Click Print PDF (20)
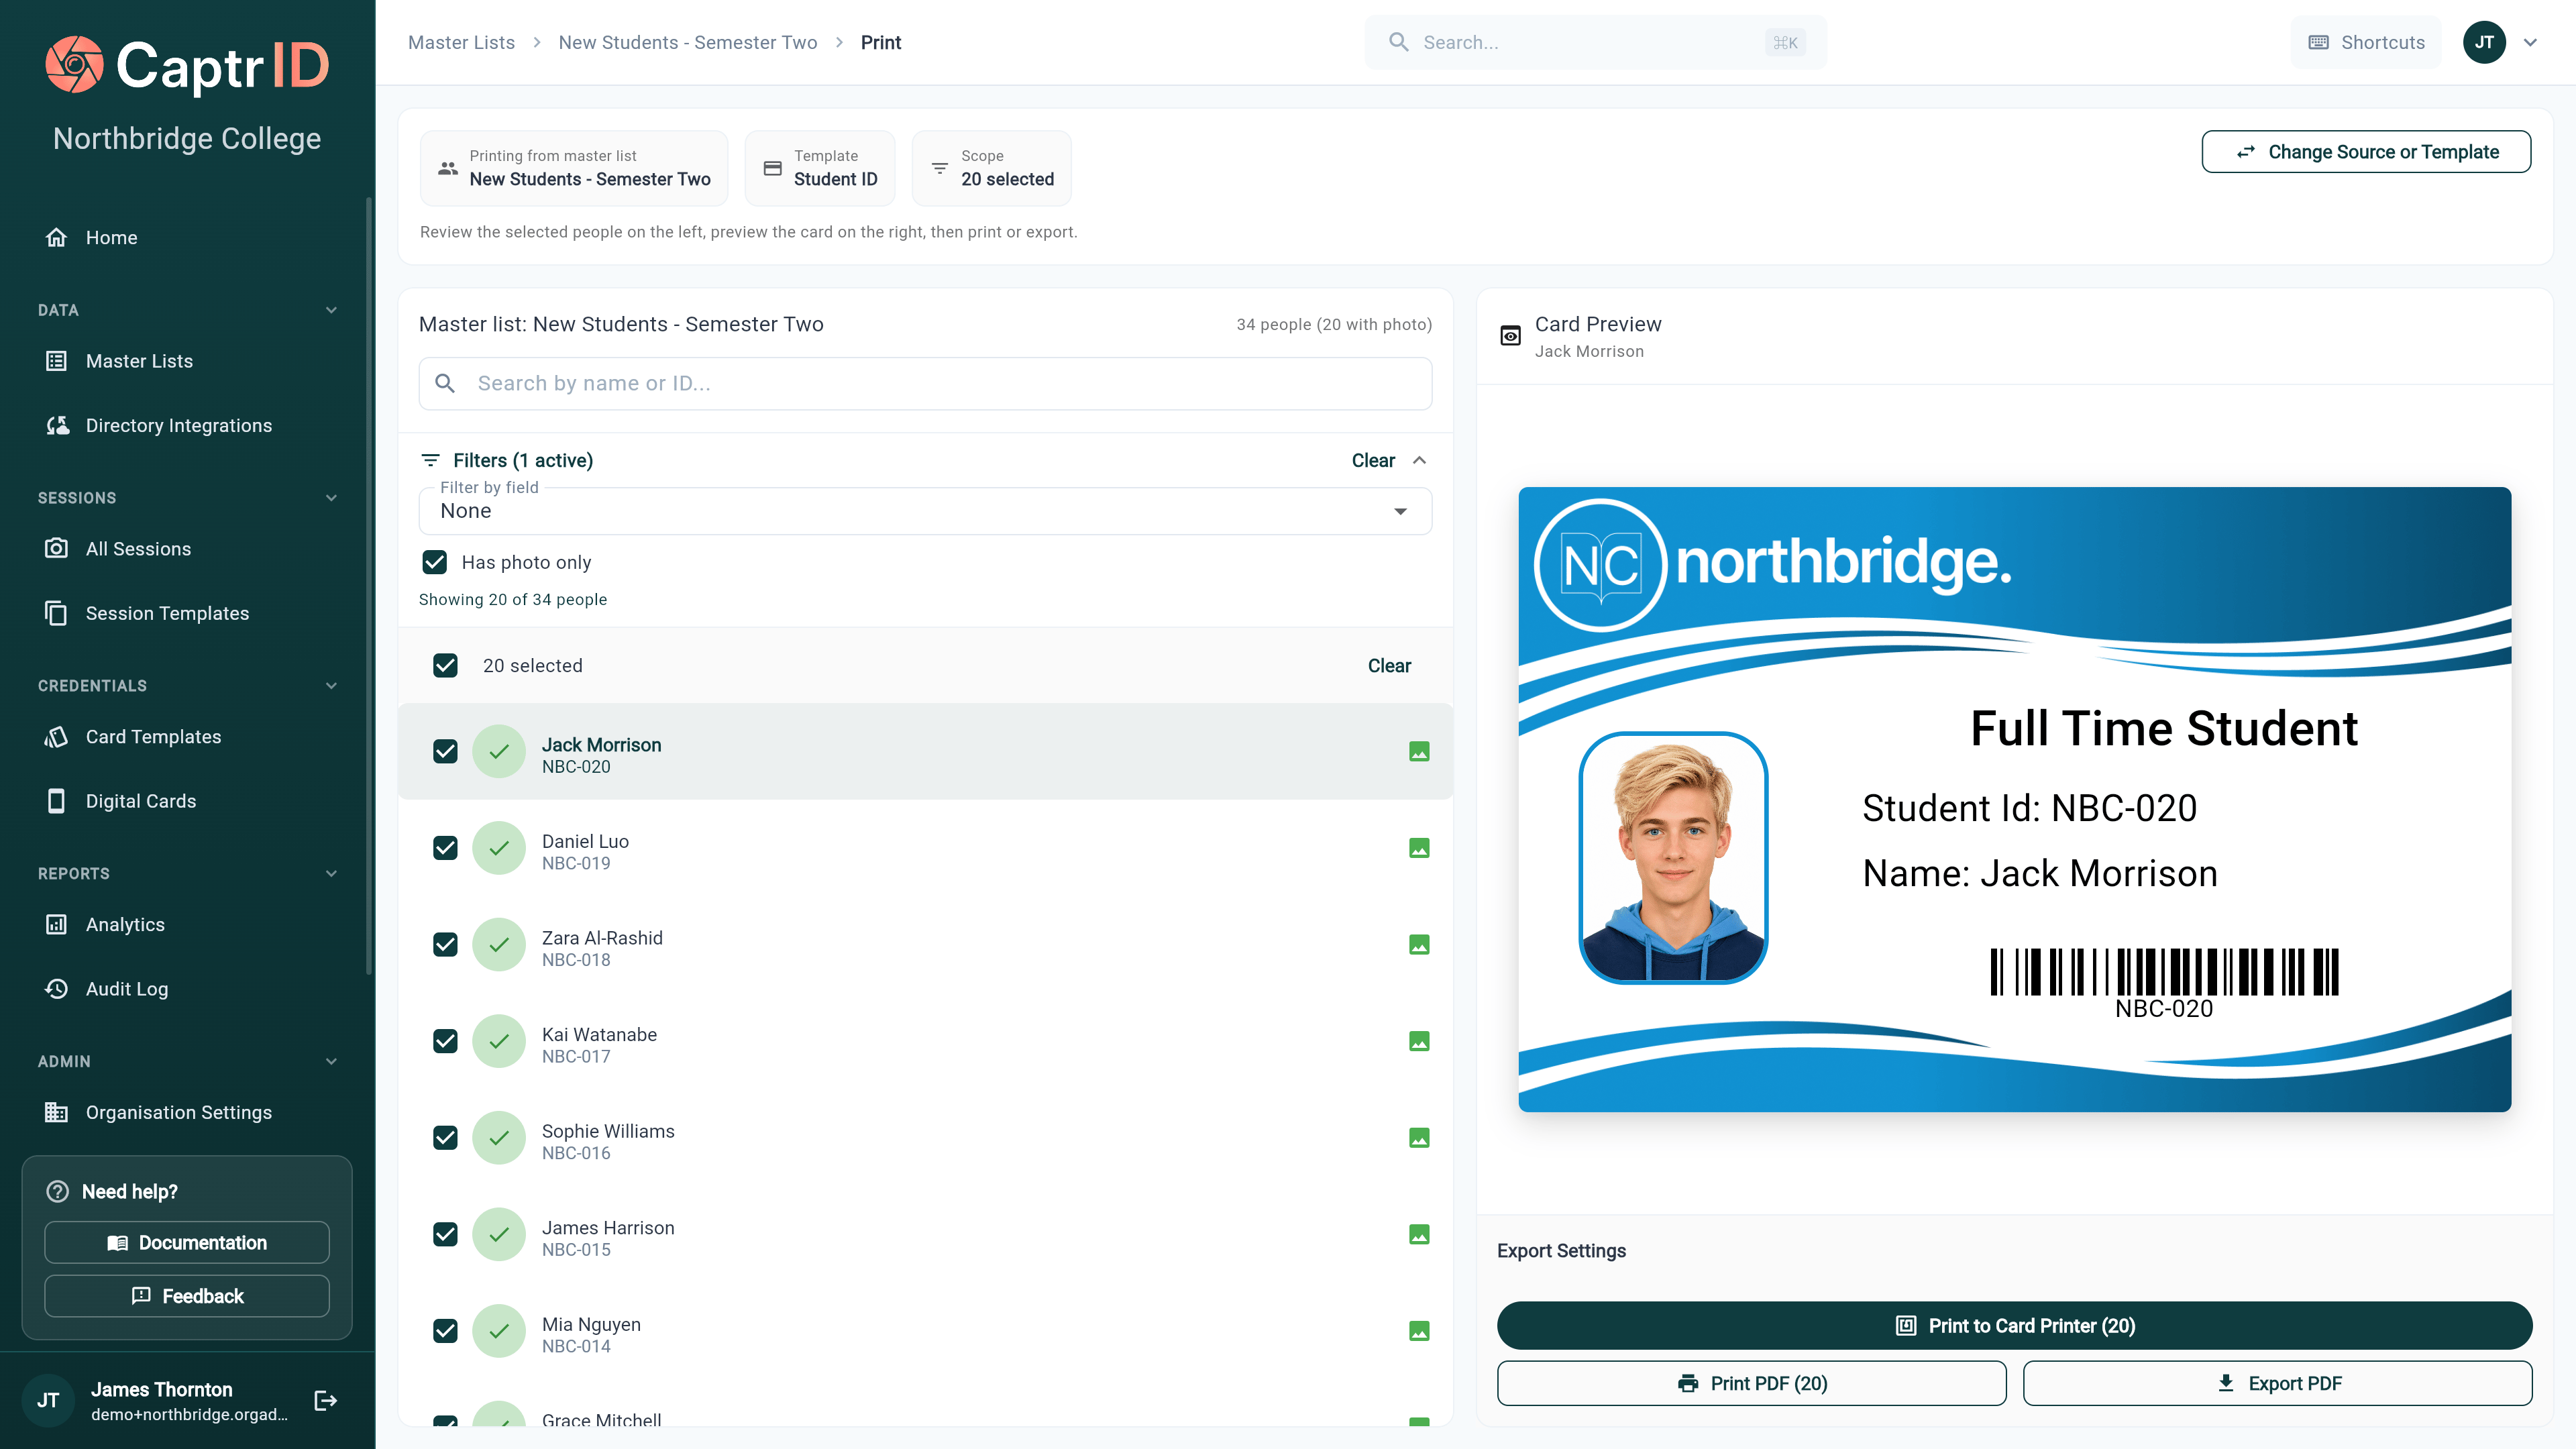Viewport: 2576px width, 1449px height. click(1751, 1383)
